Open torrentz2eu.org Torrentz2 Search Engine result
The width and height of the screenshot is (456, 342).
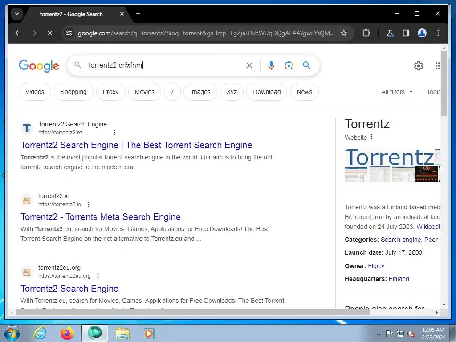(69, 289)
